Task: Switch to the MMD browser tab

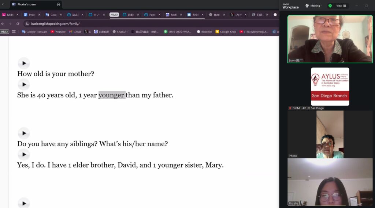Action: tap(114, 15)
